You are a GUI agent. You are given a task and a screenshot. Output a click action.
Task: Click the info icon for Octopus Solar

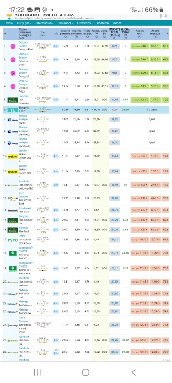[x=56, y=59]
